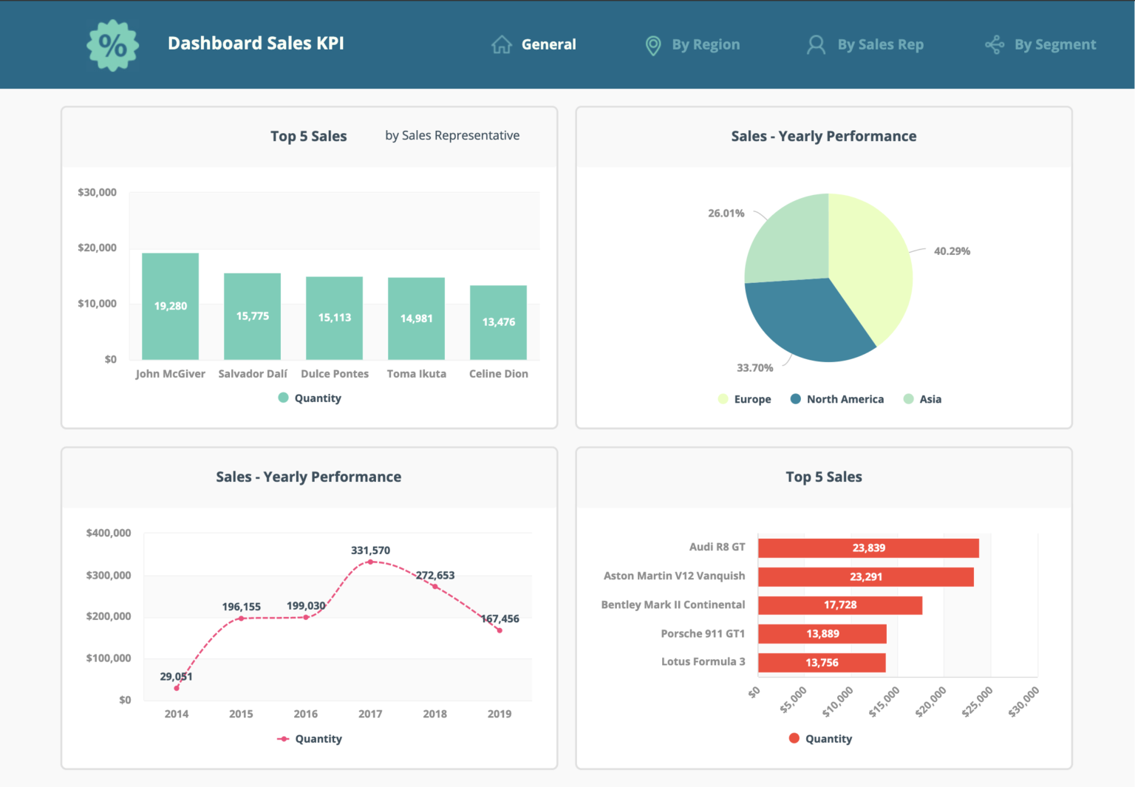This screenshot has width=1135, height=787.
Task: Click the person icon beside By Sales Rep
Action: tap(816, 44)
